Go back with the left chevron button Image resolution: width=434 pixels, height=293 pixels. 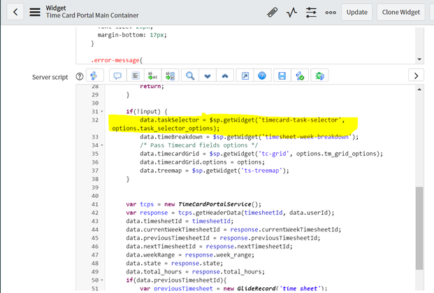tap(15, 12)
